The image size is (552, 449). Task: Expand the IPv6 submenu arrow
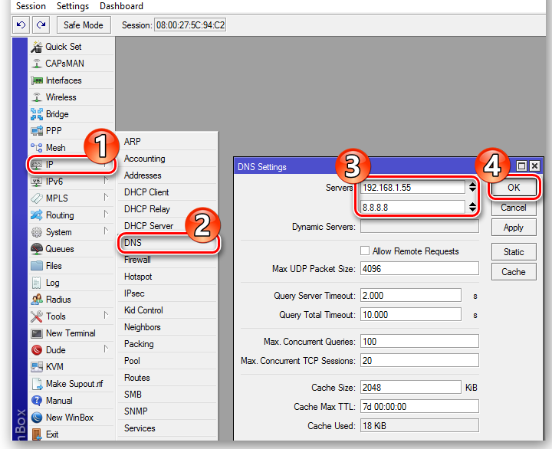[106, 181]
